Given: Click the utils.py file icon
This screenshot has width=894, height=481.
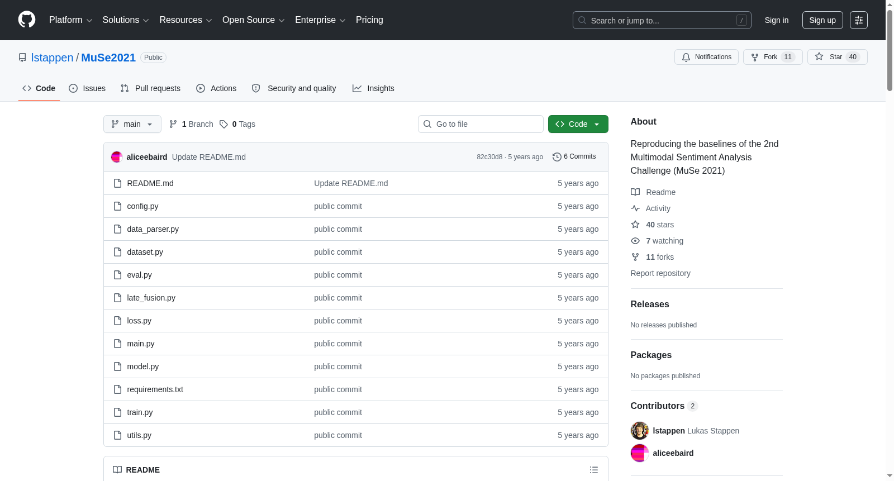Looking at the screenshot, I should (x=117, y=435).
